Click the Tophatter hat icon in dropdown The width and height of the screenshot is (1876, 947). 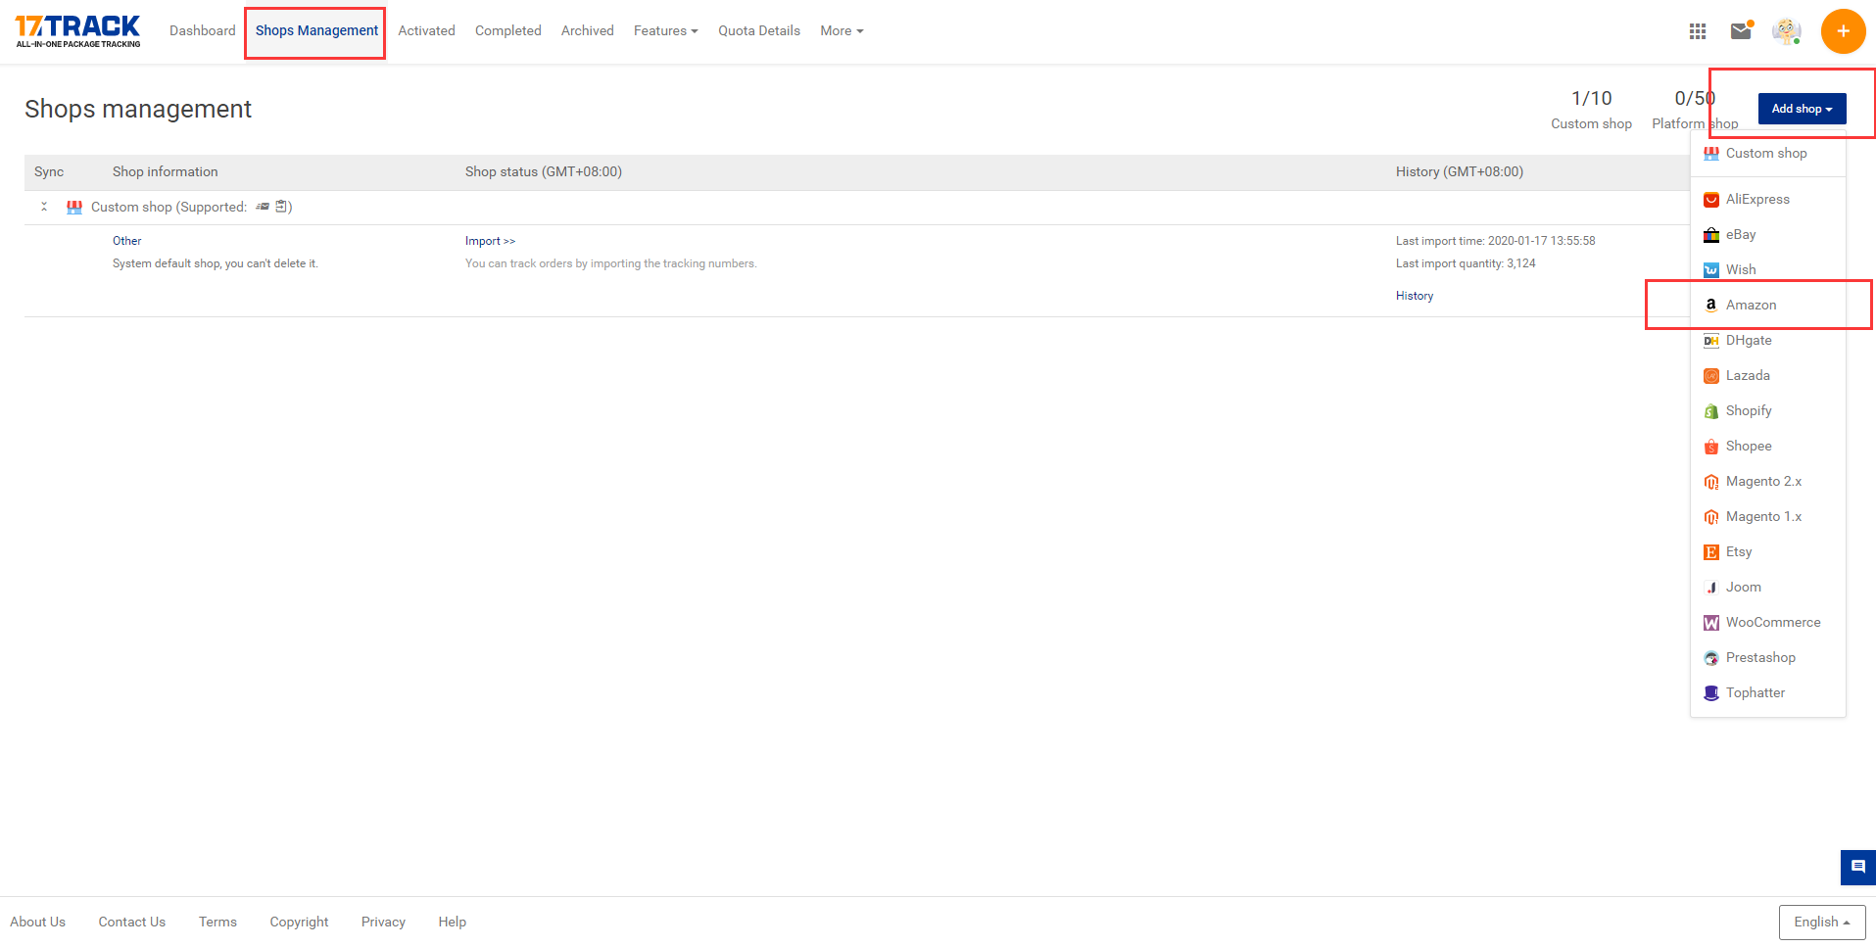(1711, 693)
